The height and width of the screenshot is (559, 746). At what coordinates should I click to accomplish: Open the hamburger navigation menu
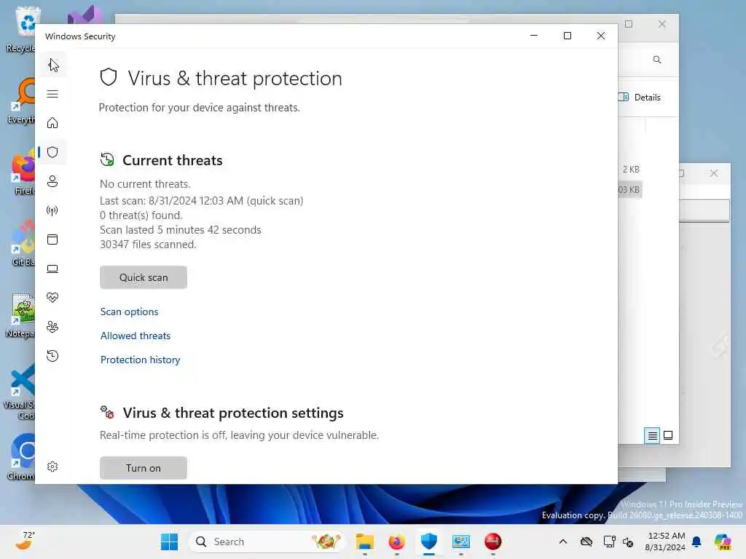click(52, 94)
